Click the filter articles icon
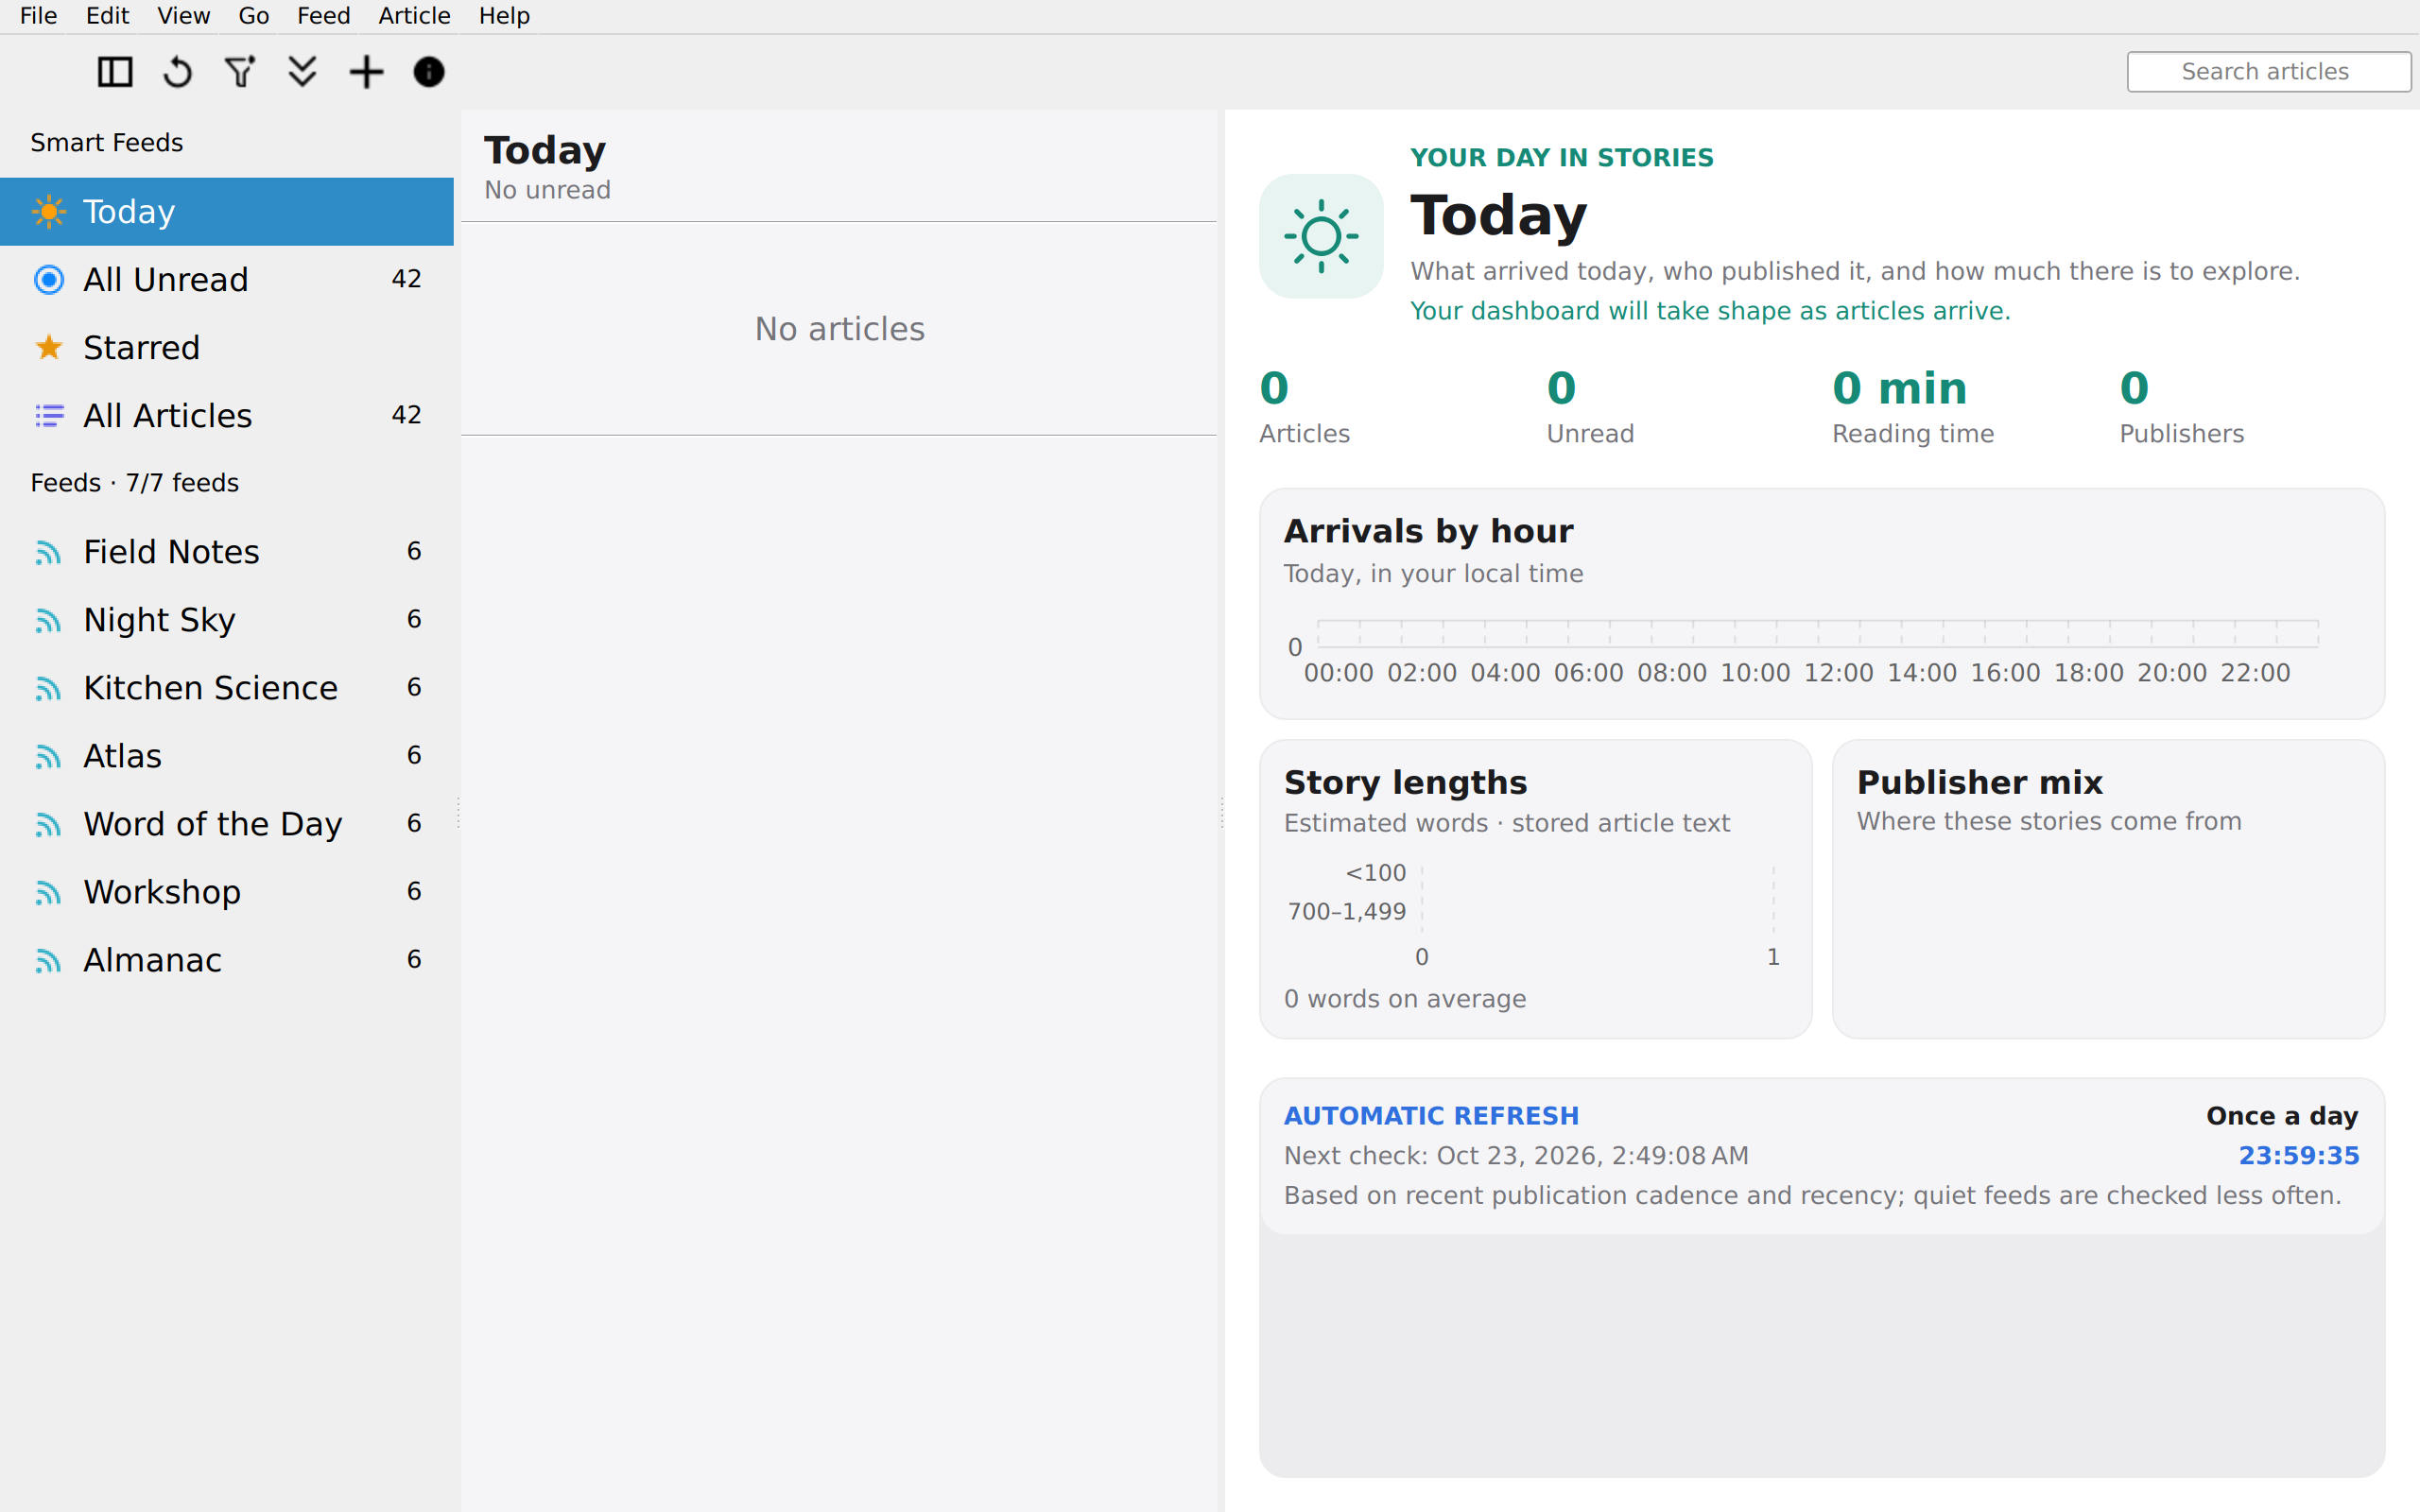 pos(240,72)
